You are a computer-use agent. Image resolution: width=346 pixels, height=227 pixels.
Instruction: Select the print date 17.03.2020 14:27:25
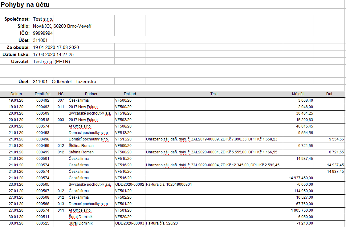53,55
